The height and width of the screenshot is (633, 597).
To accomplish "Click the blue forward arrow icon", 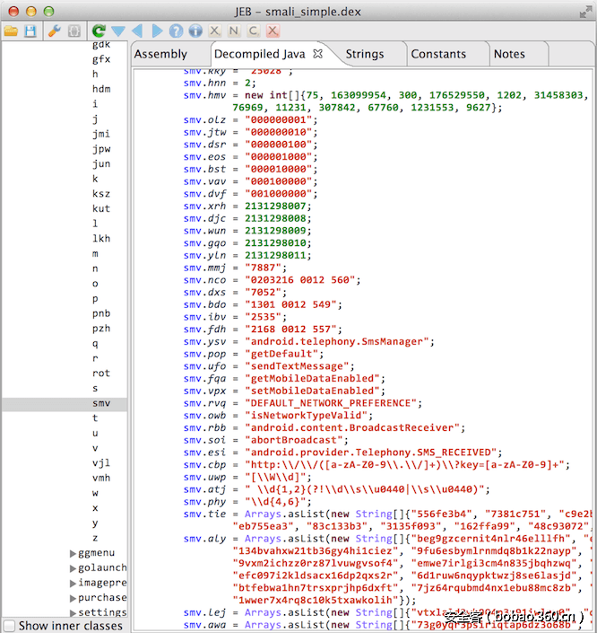I will tap(157, 31).
